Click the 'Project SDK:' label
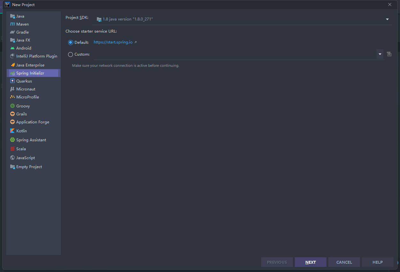 coord(77,18)
